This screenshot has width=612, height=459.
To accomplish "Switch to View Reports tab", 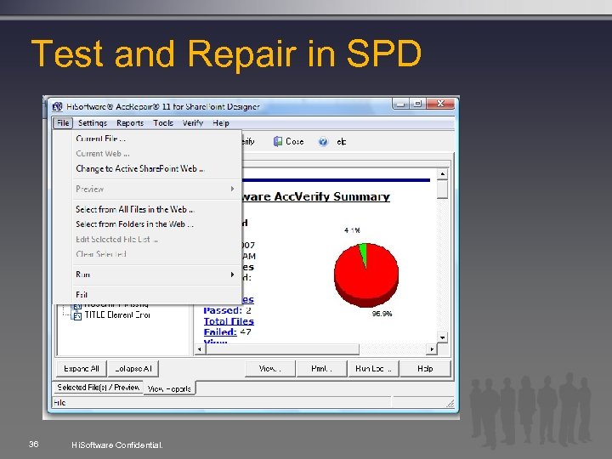I will (169, 388).
